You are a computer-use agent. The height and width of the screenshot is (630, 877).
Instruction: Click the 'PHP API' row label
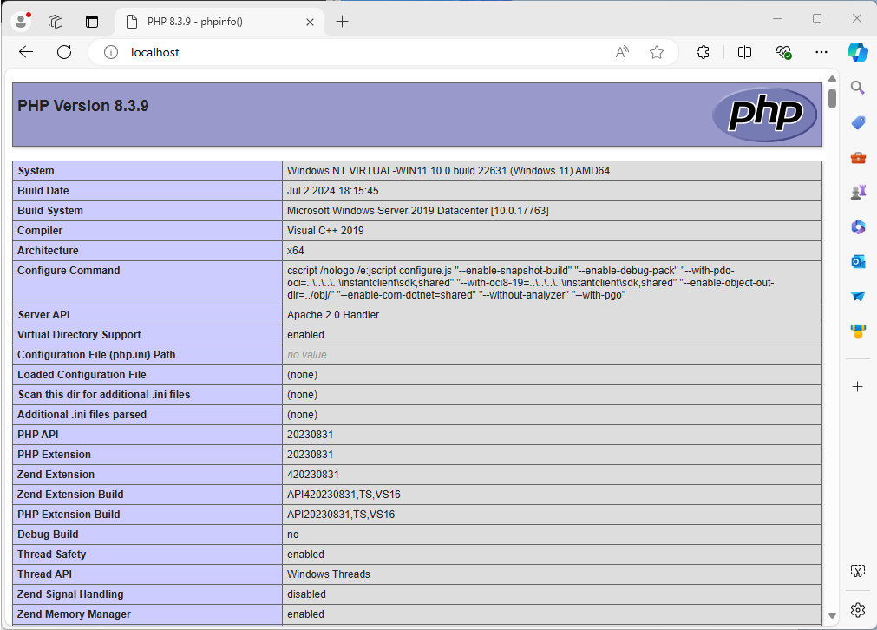38,435
